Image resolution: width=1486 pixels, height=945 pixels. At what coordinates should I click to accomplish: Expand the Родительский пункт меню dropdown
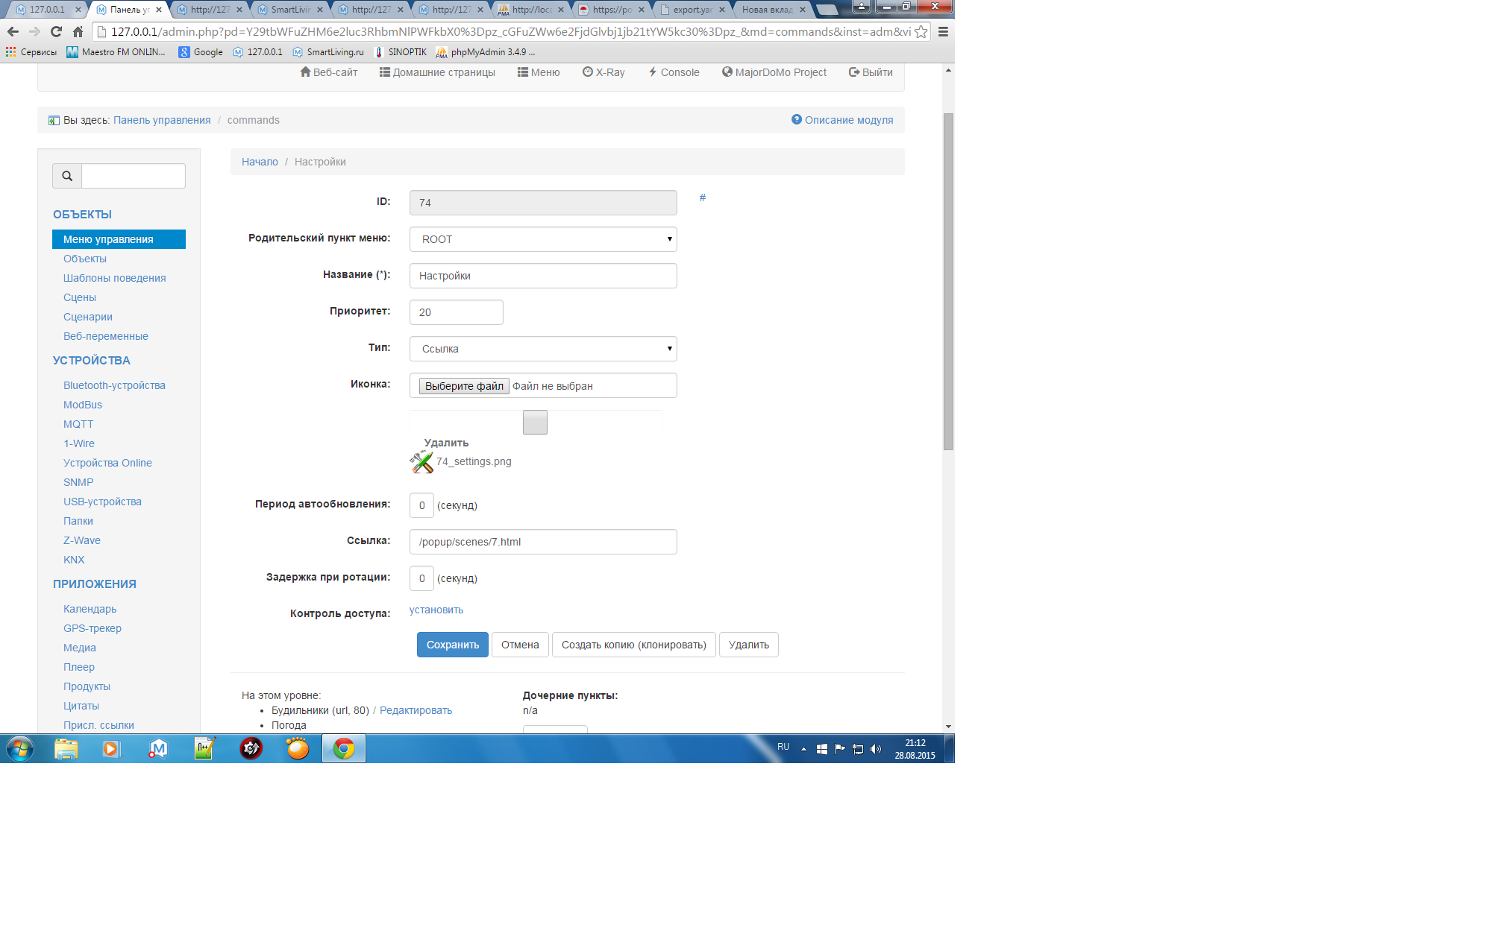[543, 239]
